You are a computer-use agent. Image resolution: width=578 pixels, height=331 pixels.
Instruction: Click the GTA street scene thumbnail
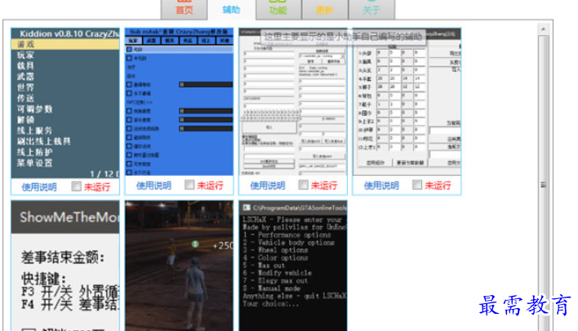(x=179, y=266)
